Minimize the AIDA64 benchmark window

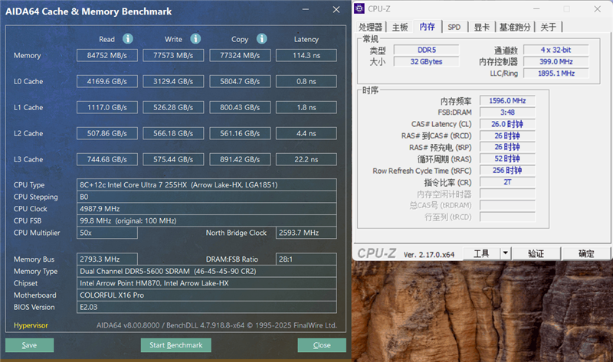(x=305, y=11)
